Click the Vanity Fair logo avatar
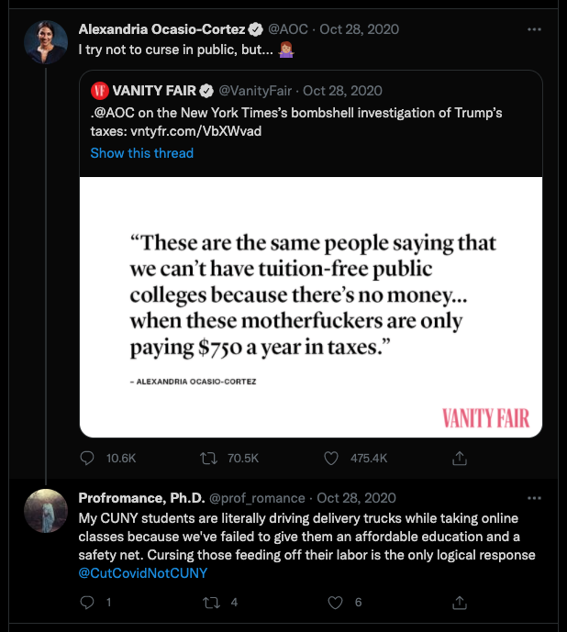Image resolution: width=567 pixels, height=632 pixels. (99, 91)
